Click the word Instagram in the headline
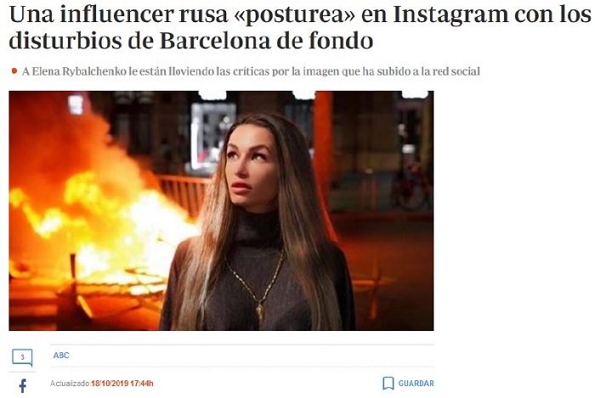The height and width of the screenshot is (398, 595). tap(450, 14)
